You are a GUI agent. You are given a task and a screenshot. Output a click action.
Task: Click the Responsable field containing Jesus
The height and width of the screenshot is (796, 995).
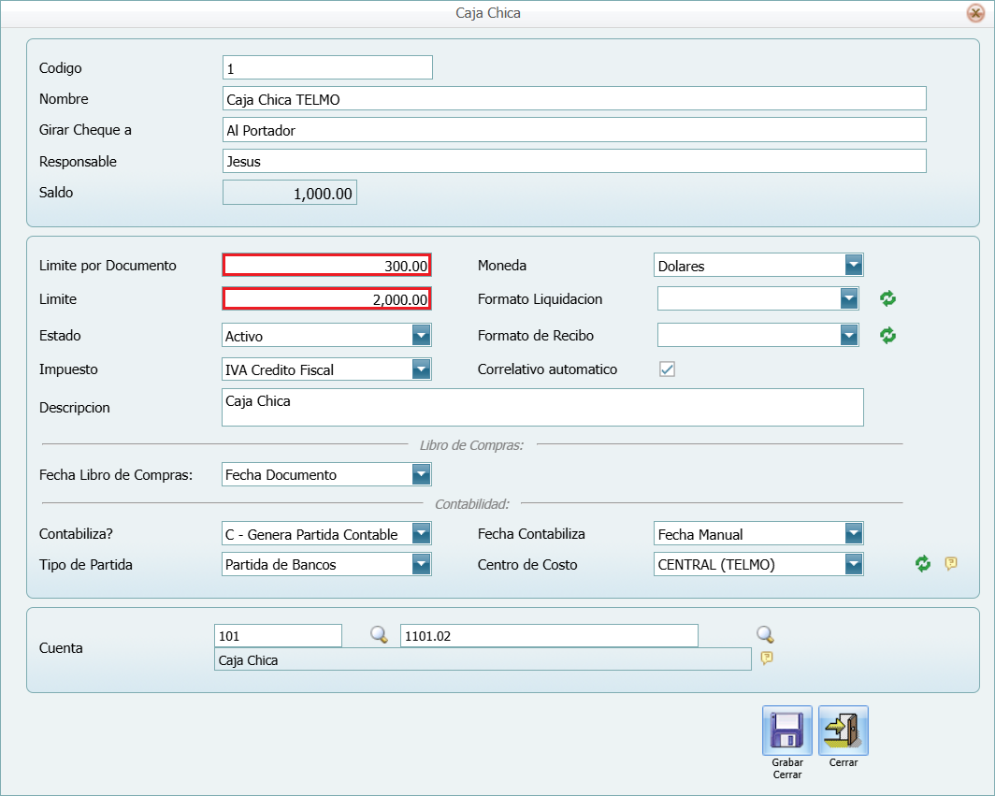[573, 161]
